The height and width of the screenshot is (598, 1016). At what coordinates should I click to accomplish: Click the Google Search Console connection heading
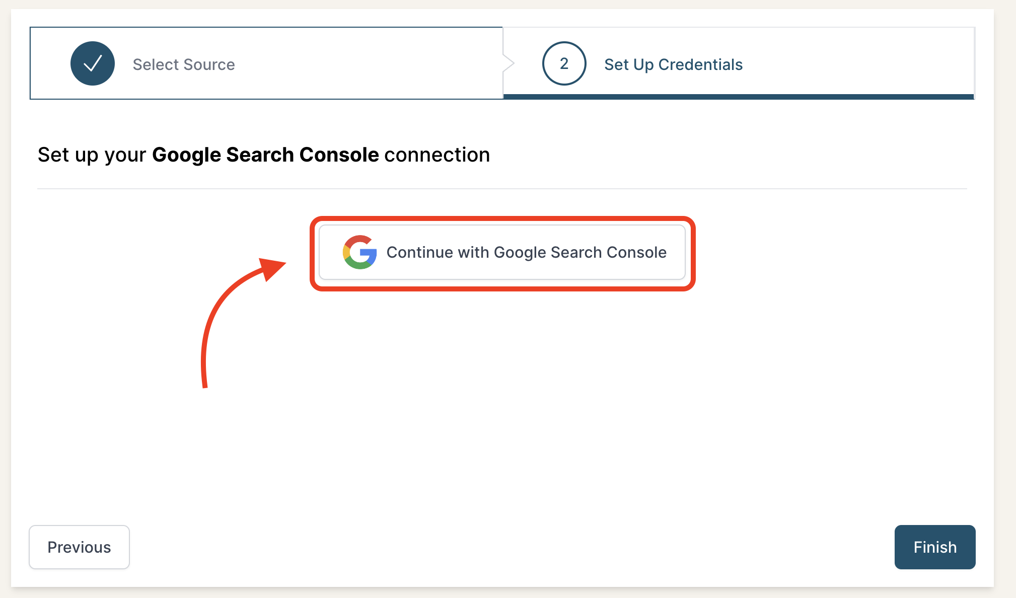point(264,155)
